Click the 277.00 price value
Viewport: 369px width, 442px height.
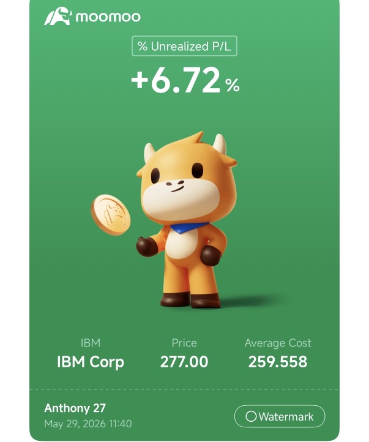click(184, 362)
